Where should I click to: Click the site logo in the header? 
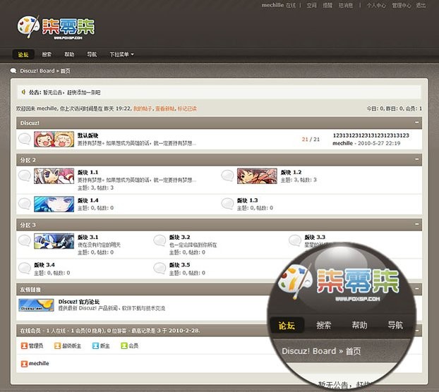click(56, 27)
